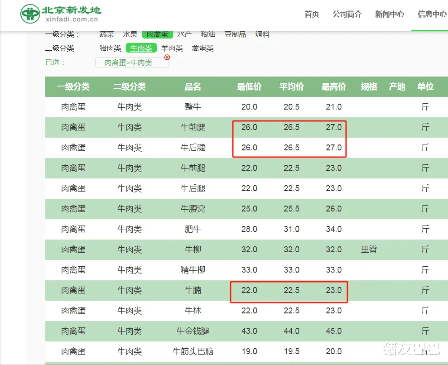
Task: Open the 公司简介 navigation item
Action: coord(347,14)
